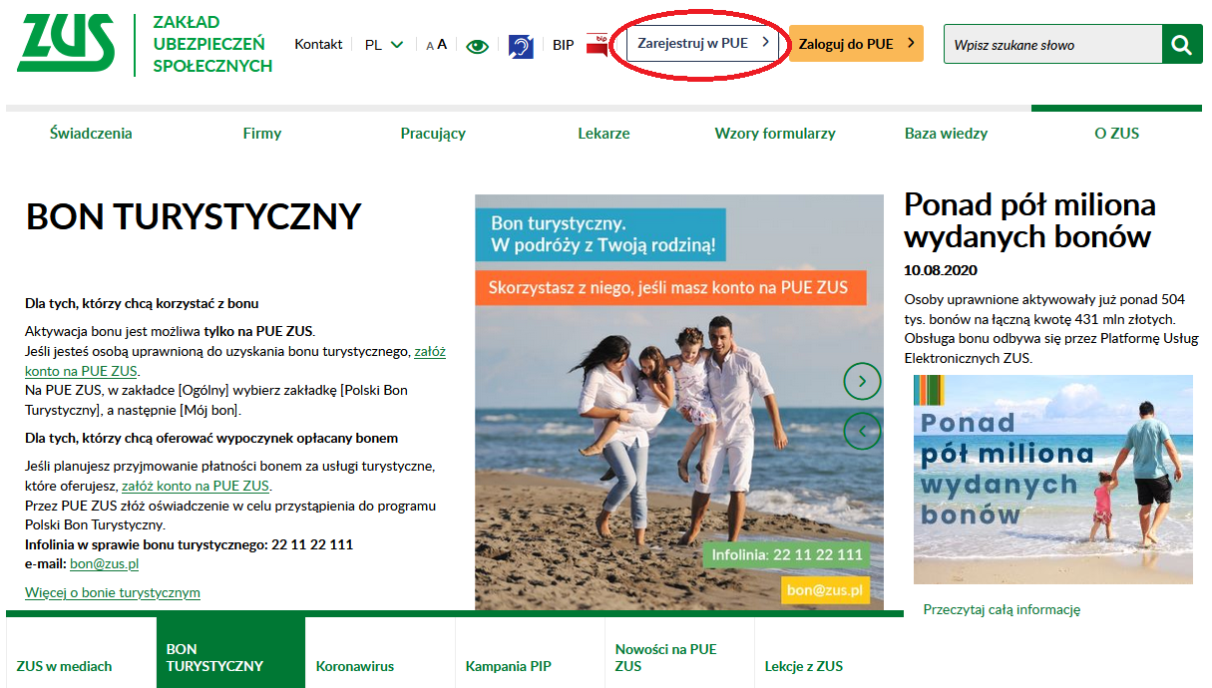The height and width of the screenshot is (688, 1212).
Task: Click the Ponad pół miliona wydanych bonów headline
Action: click(x=1029, y=220)
